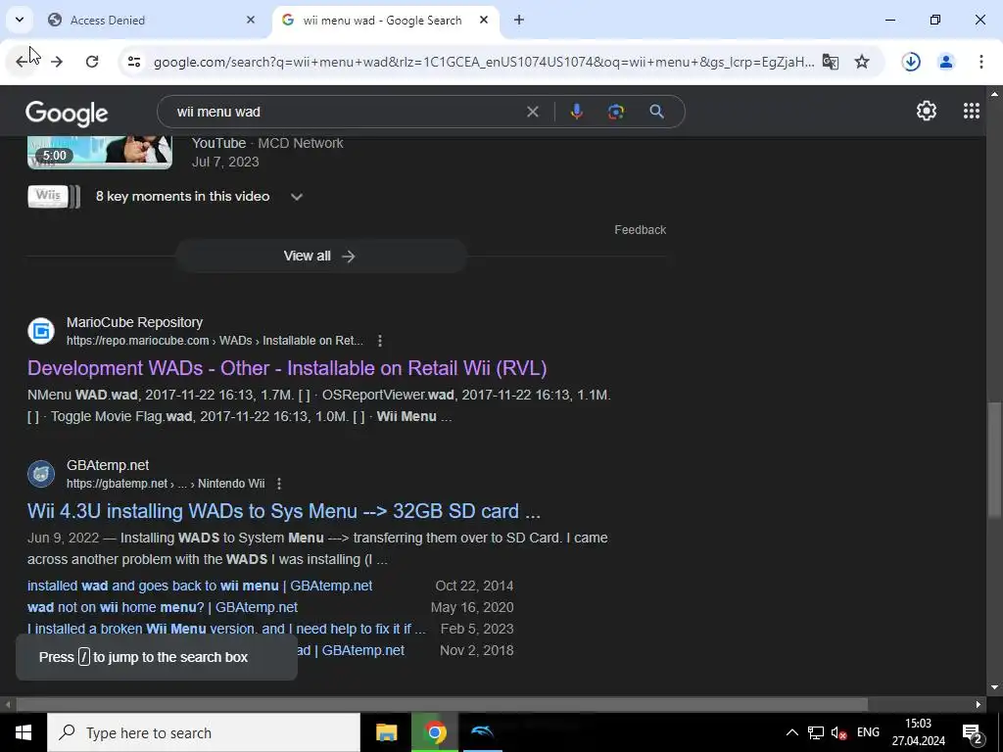Translate this page icon
The height and width of the screenshot is (752, 1003).
point(831,62)
